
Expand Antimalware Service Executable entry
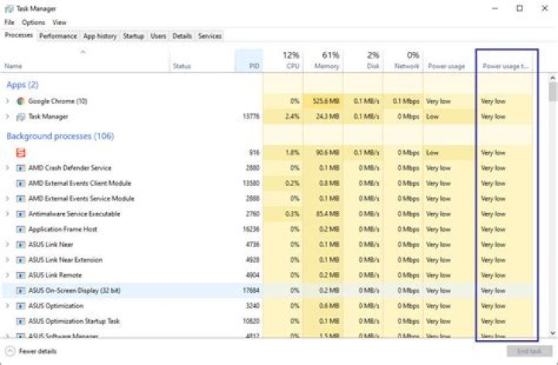7,213
